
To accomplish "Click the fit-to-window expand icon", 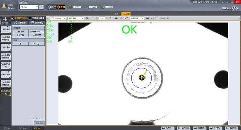I will (x=111, y=18).
